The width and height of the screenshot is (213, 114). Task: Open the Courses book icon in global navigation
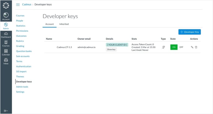6,42
